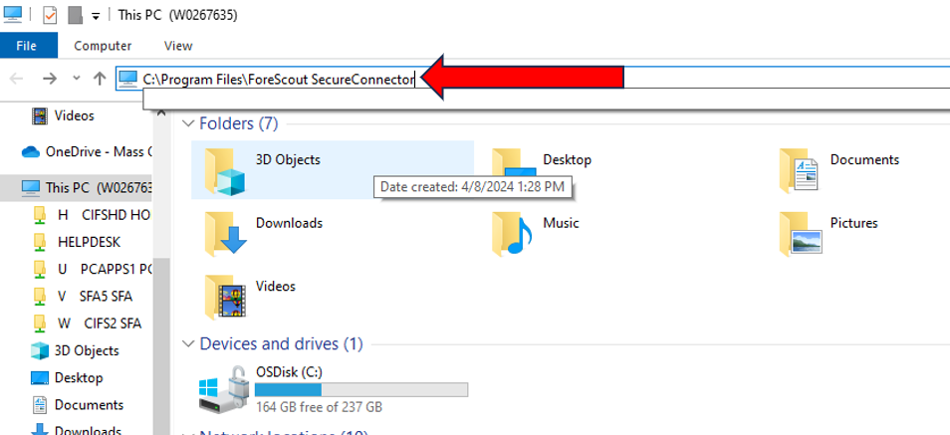
Task: Click the Desktop monitor icon in navigation pane
Action: click(x=40, y=378)
